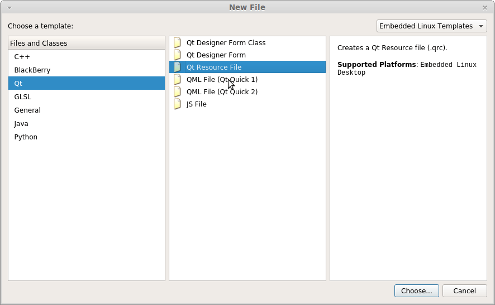Click the QML File (Qt Quick 2) icon

[178, 91]
